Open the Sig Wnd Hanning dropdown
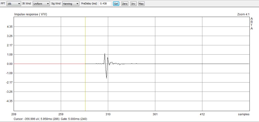Viewport: 259px width, 122px height. pyautogui.click(x=71, y=4)
